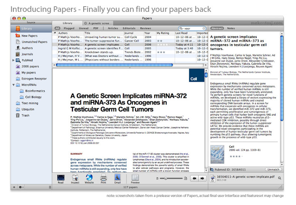Toggle the Articles filter
The width and height of the screenshot is (296, 205).
click(113, 28)
